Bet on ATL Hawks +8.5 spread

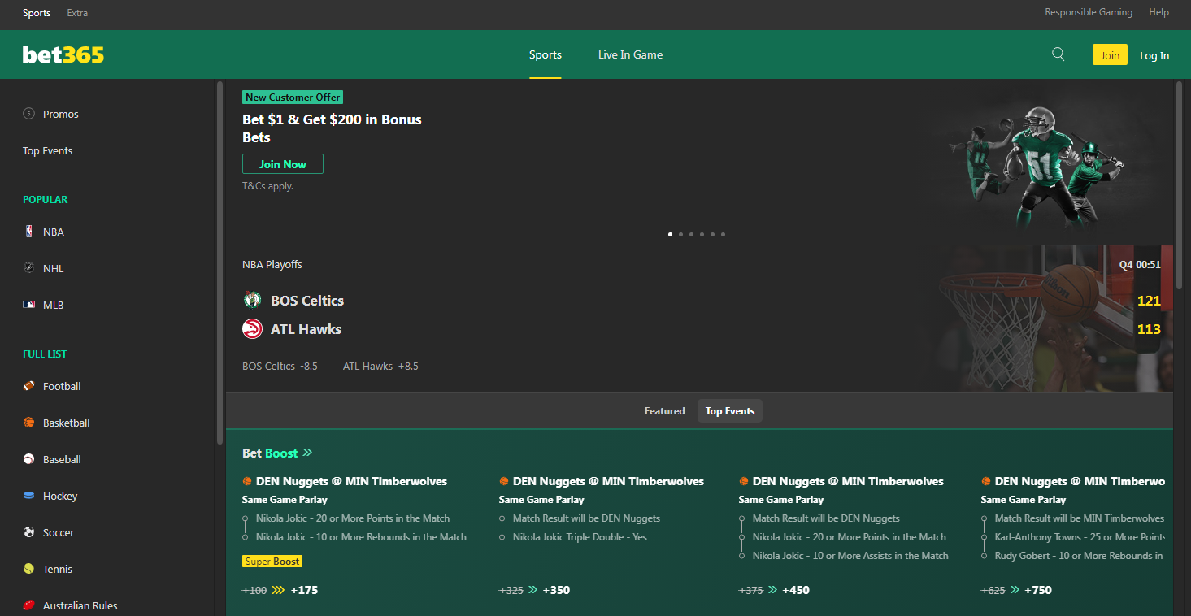pos(380,367)
